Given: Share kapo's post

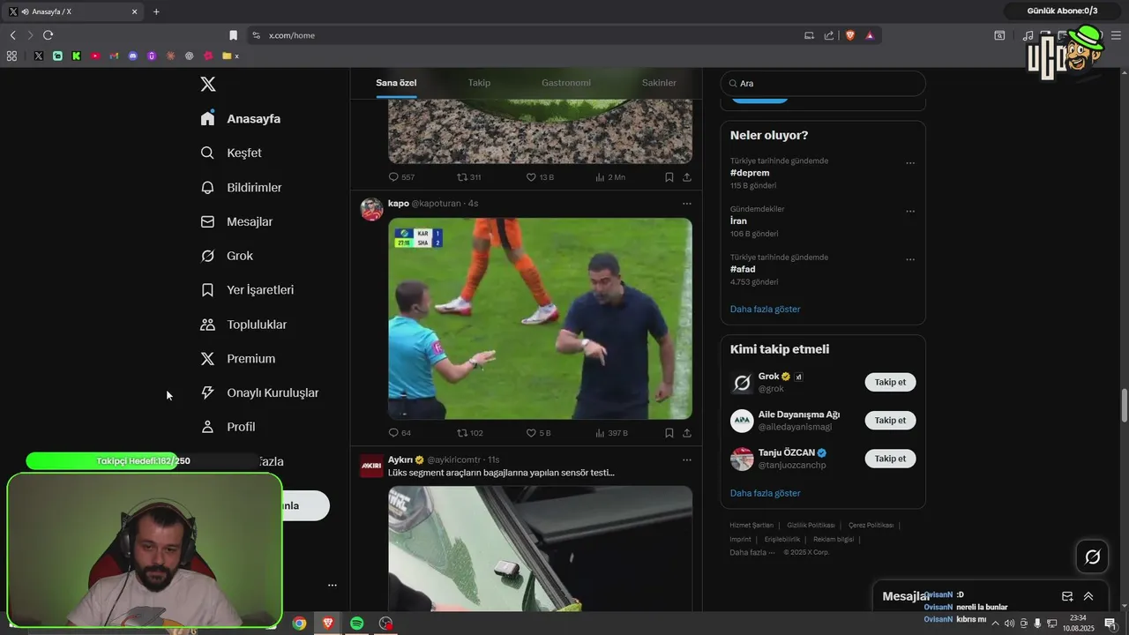Looking at the screenshot, I should (x=687, y=433).
